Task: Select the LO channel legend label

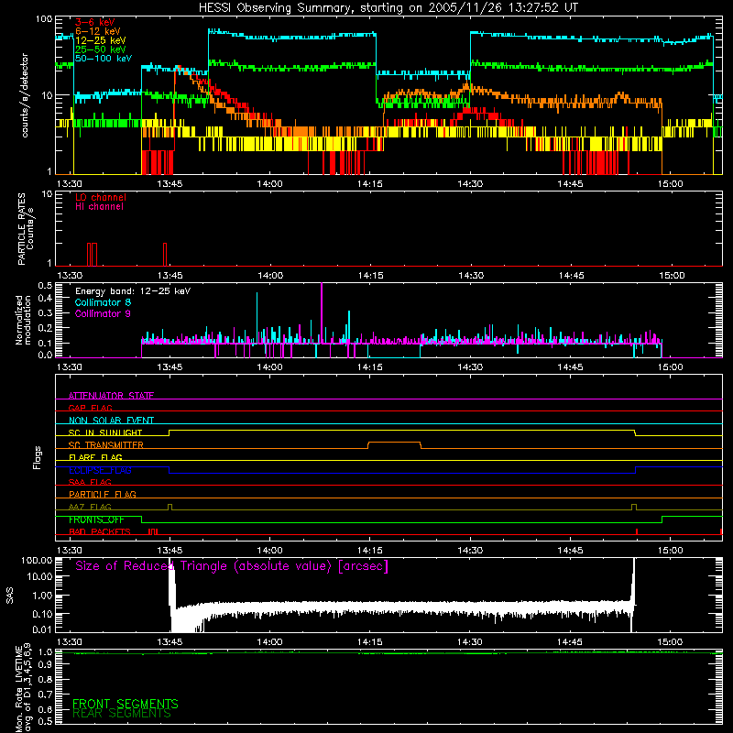Action: [x=101, y=197]
